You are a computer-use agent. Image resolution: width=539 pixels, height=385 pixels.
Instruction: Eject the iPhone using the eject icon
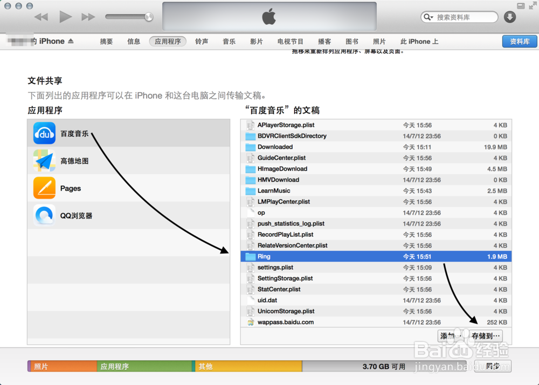pos(71,41)
